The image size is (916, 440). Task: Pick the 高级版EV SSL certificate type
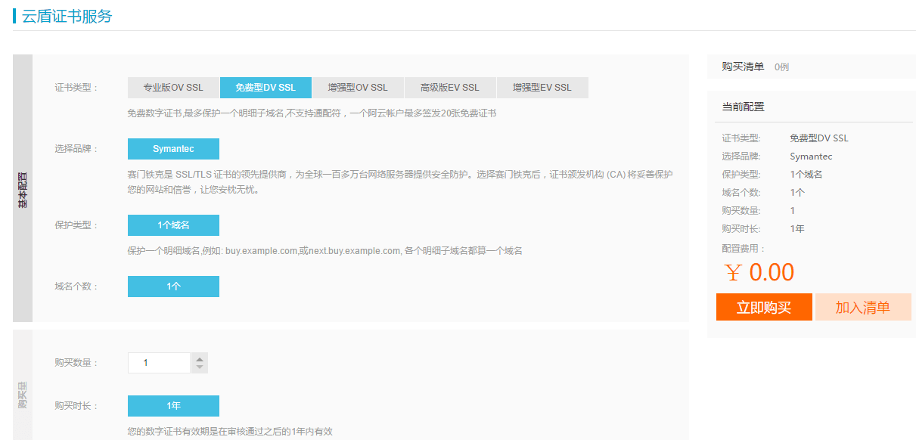[x=450, y=88]
